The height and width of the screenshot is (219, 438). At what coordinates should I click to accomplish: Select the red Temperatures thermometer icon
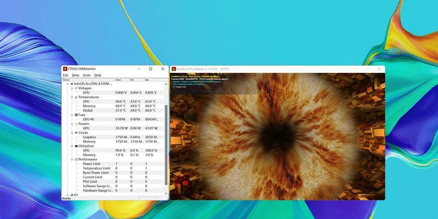76,97
